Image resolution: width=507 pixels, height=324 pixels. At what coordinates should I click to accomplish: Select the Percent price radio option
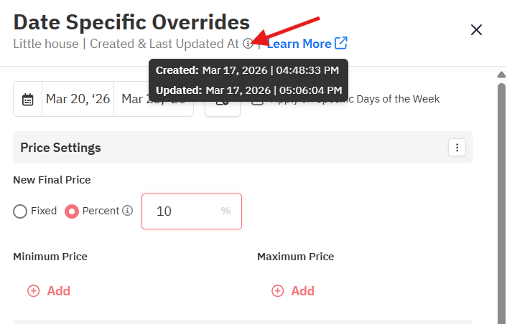click(x=72, y=211)
